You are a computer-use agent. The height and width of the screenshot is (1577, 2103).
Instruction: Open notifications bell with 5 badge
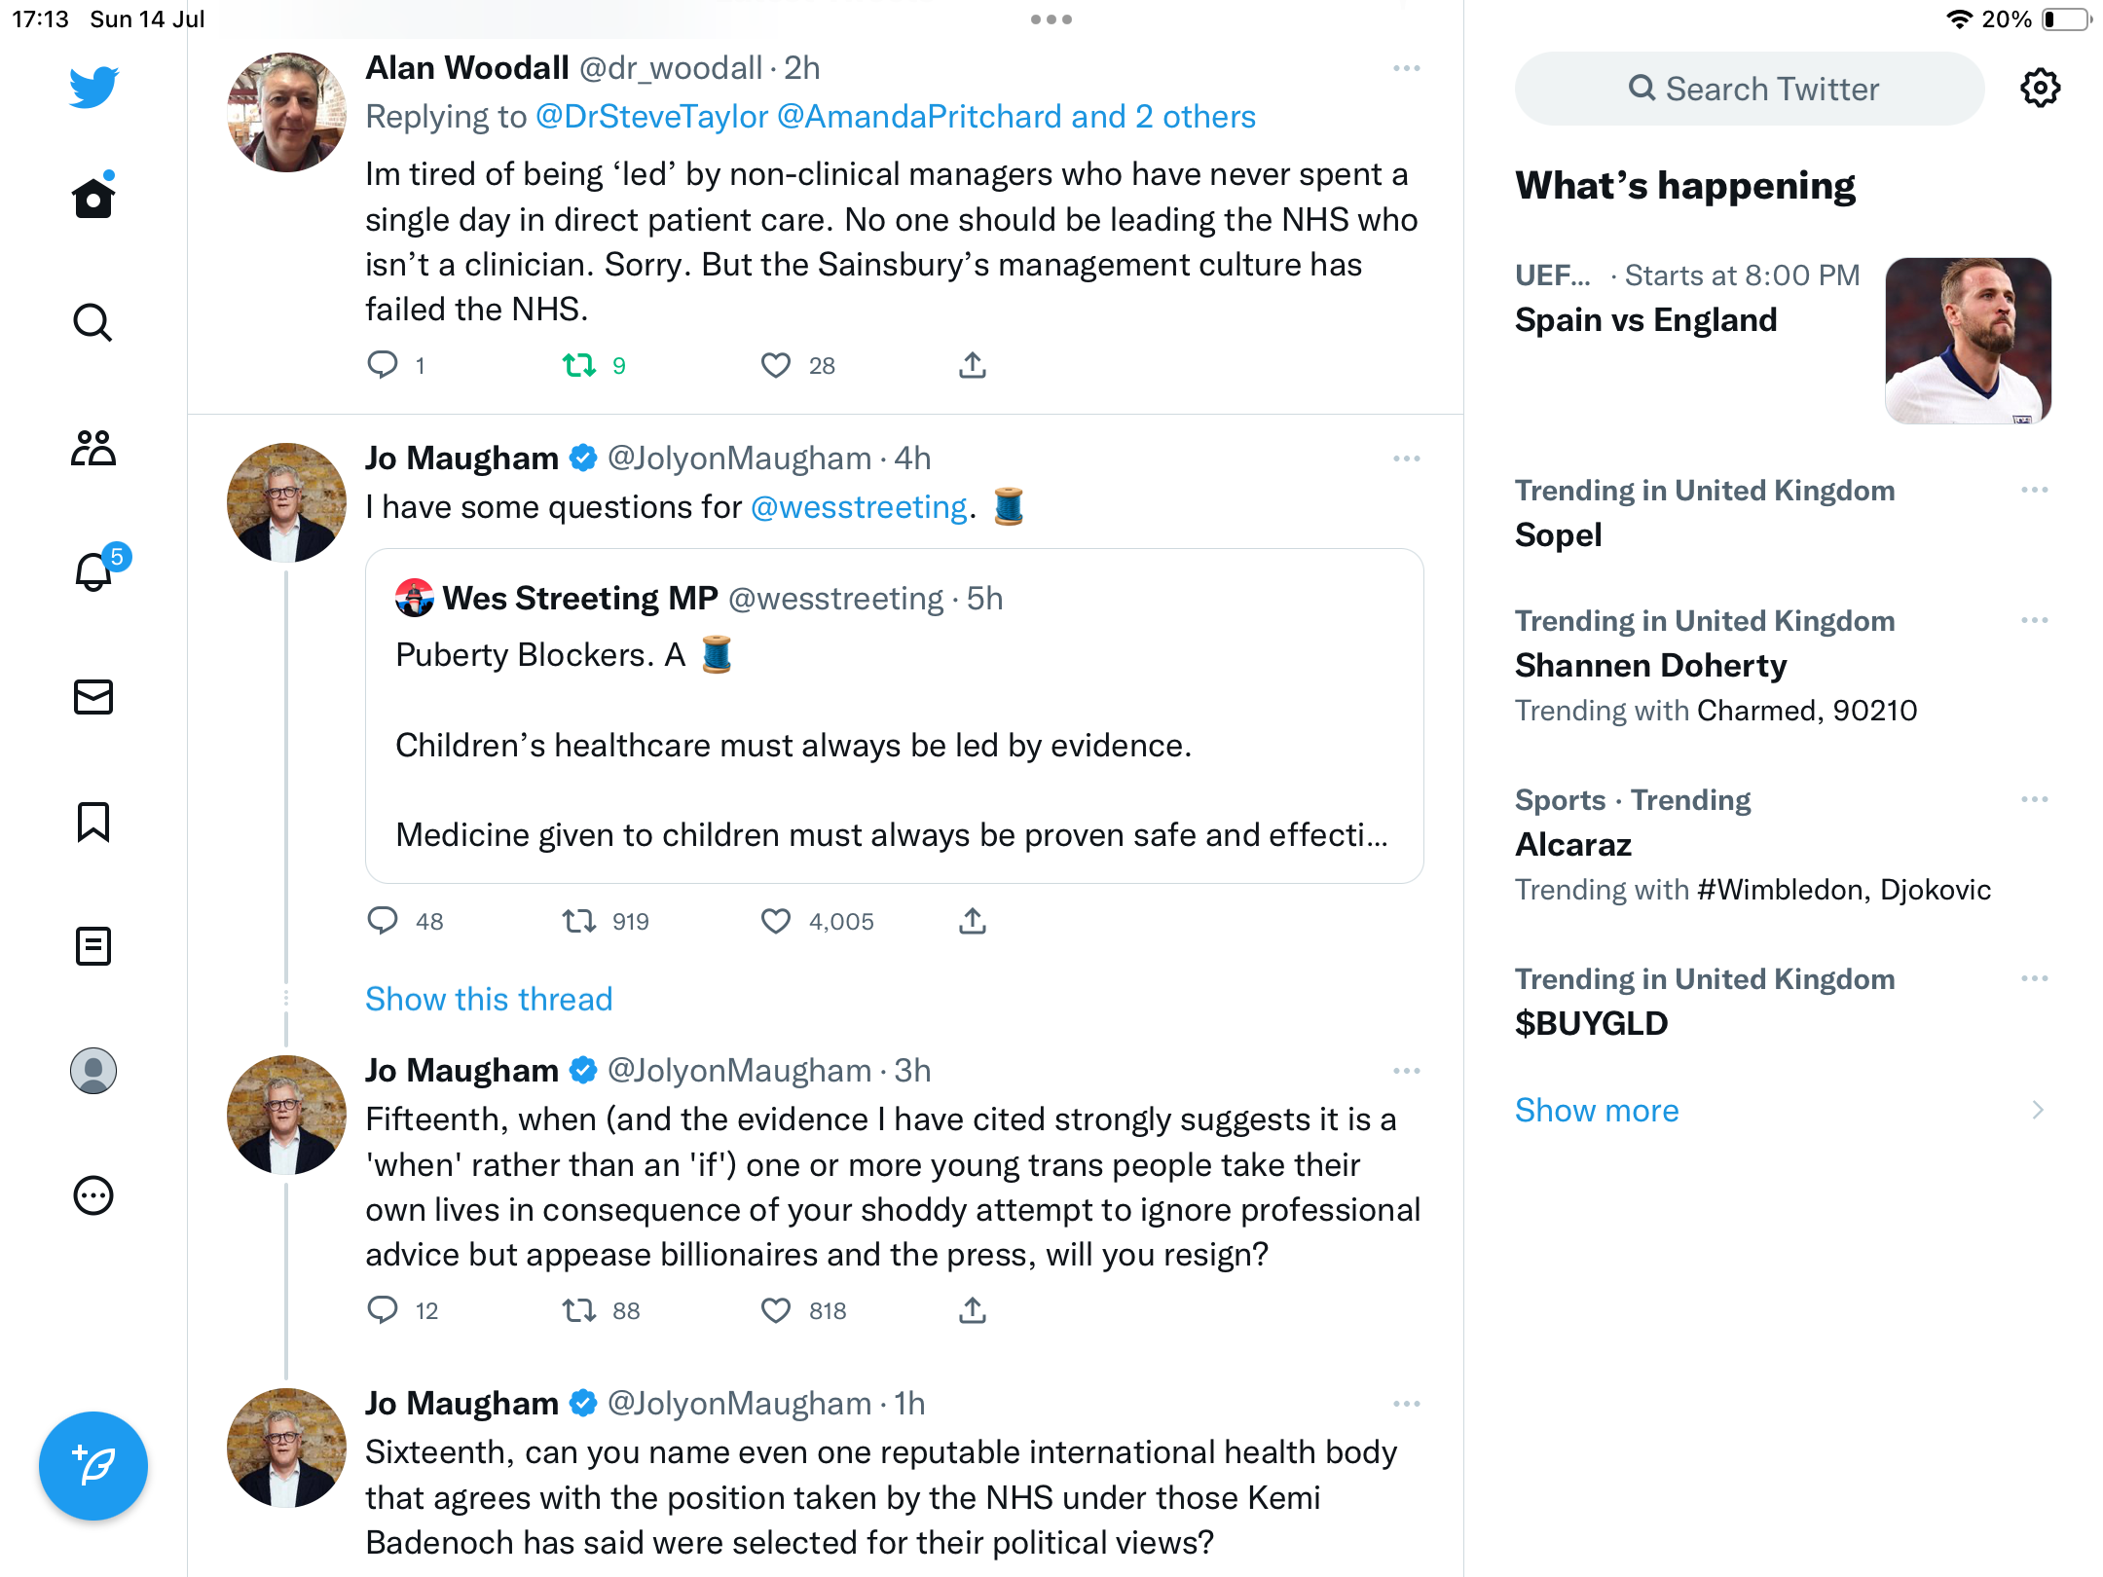(95, 571)
